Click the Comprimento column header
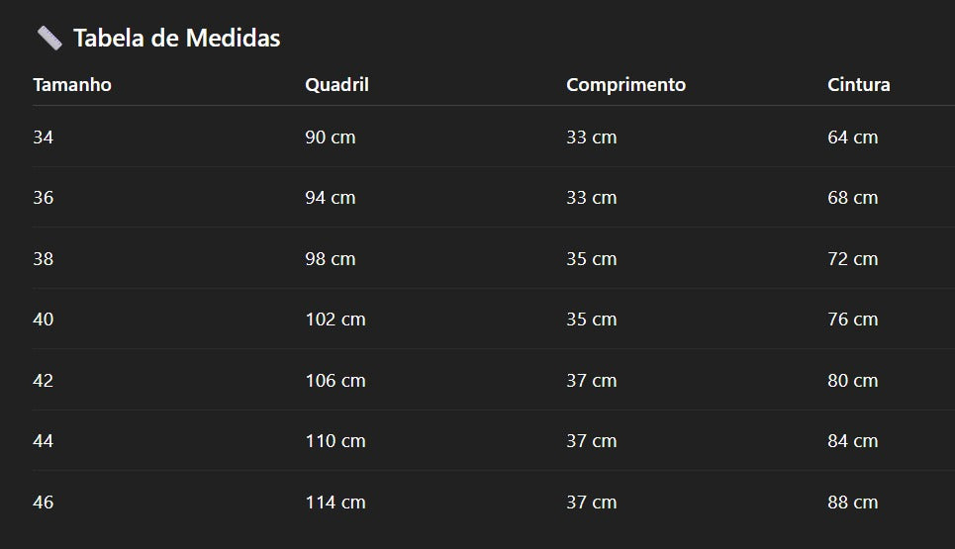This screenshot has height=549, width=955. [x=625, y=85]
